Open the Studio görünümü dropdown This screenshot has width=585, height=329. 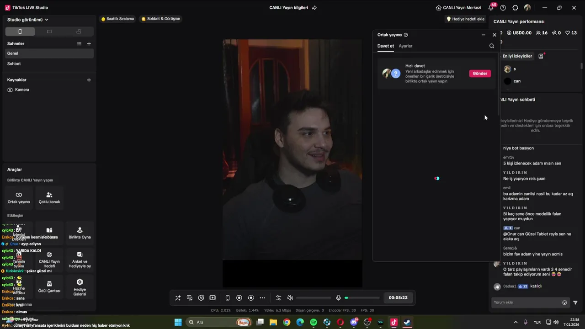28,20
